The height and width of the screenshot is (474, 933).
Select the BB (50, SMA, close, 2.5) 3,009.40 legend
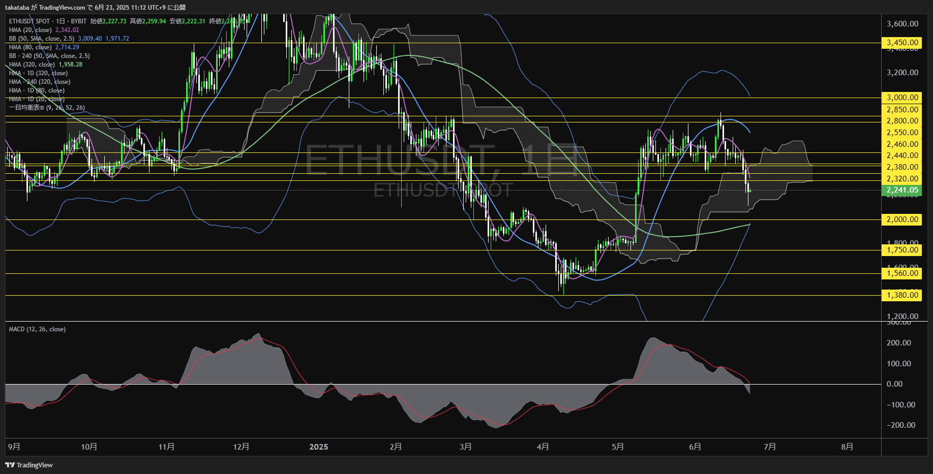[x=69, y=39]
